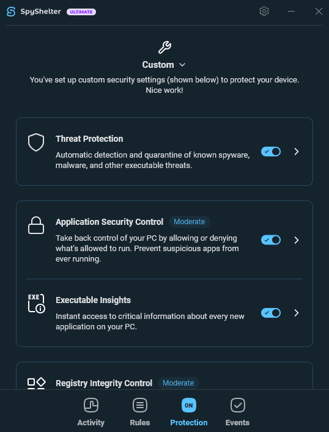This screenshot has height=432, width=329.
Task: Turn off Application Security Control switch
Action: (x=271, y=240)
